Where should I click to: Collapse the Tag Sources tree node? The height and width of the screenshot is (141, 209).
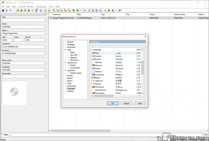65,63
